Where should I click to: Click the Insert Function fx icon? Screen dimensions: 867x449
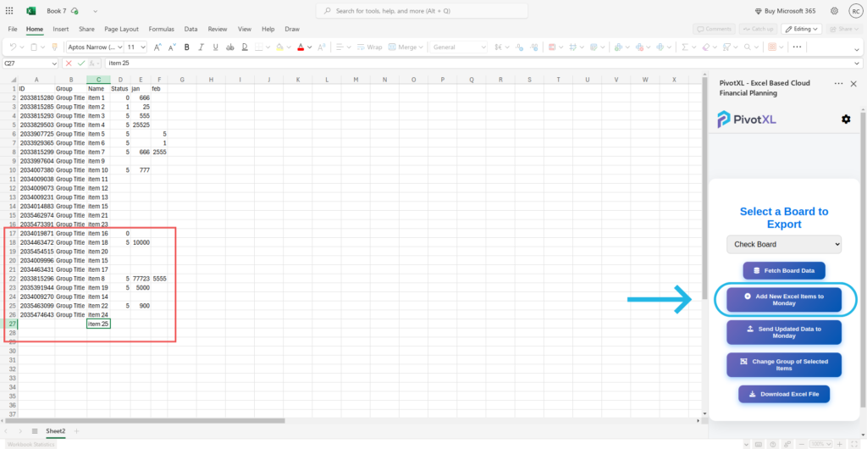(x=93, y=64)
